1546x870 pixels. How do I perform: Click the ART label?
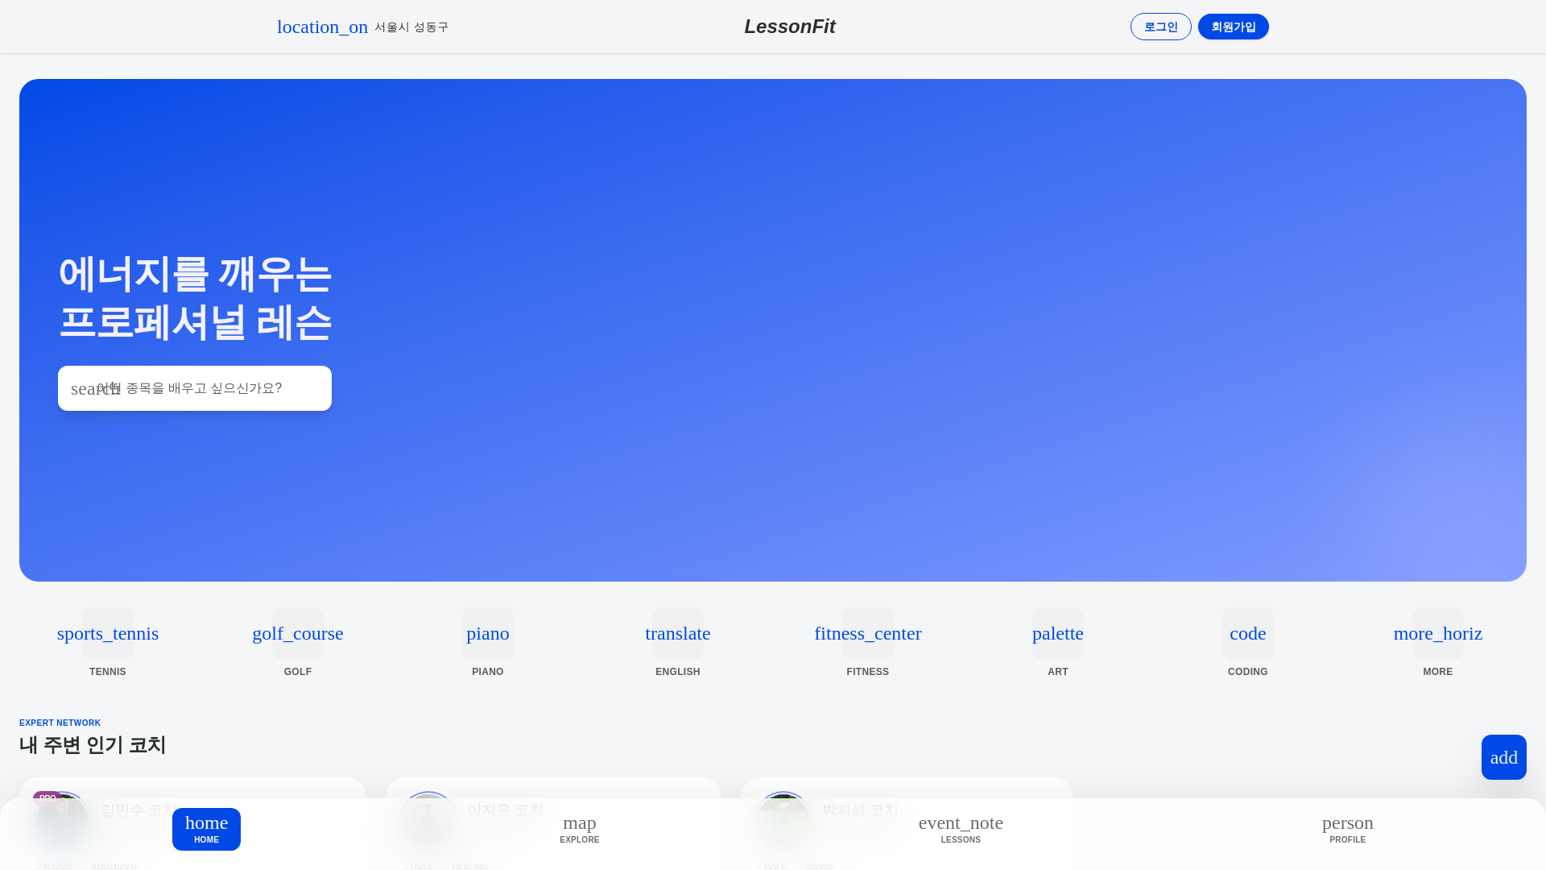click(1058, 672)
